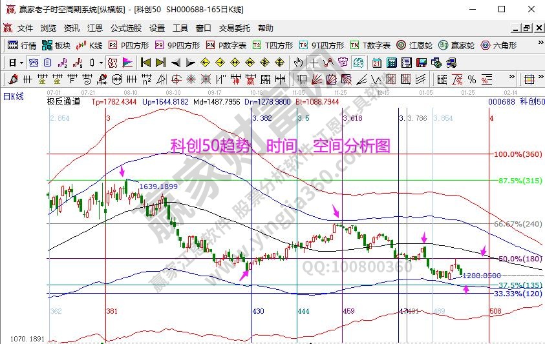Toggle the crosshair cursor tool
The width and height of the screenshot is (545, 344).
[x=314, y=63]
